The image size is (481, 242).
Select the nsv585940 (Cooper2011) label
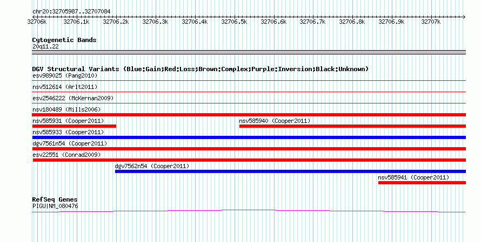coord(275,121)
